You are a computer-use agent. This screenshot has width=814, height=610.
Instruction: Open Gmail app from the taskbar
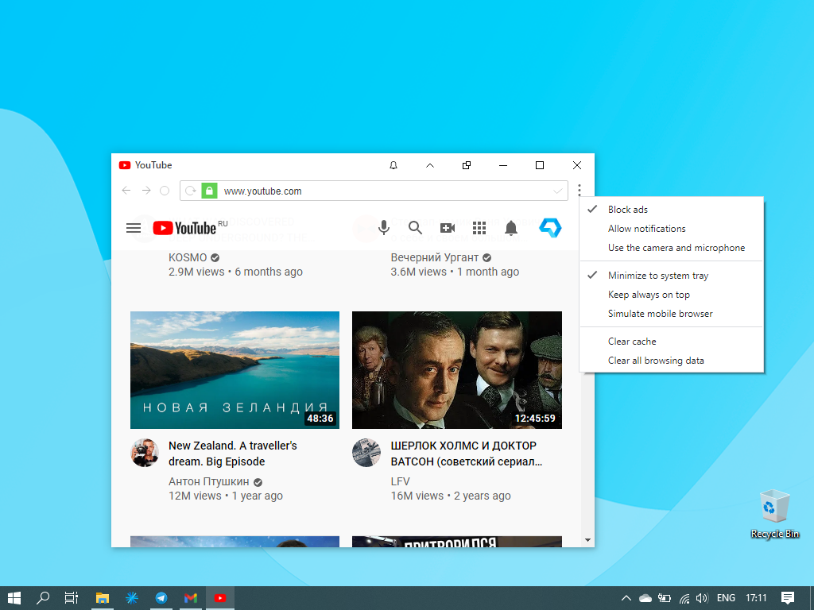(x=191, y=598)
